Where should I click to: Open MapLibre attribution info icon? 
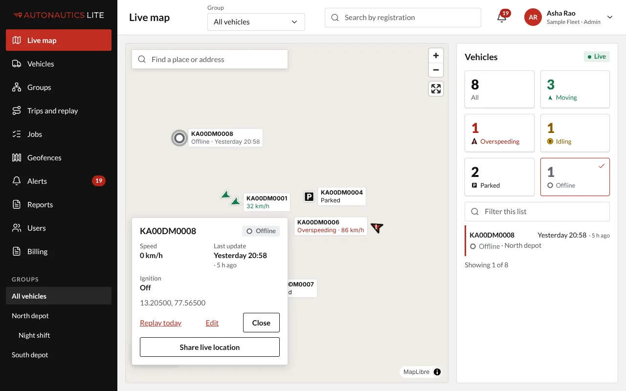[x=437, y=372]
